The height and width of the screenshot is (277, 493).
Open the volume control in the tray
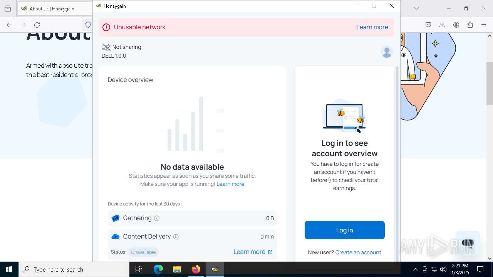(443, 269)
